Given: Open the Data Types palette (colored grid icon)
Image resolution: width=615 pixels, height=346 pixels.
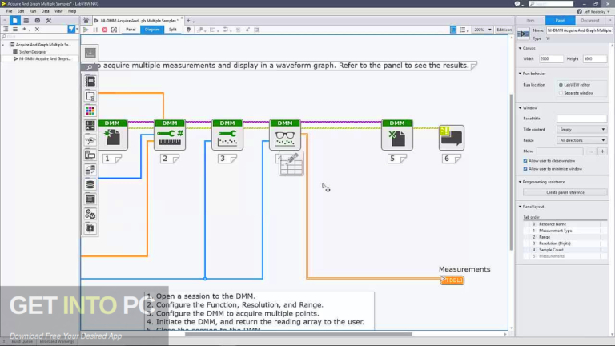Looking at the screenshot, I should pyautogui.click(x=90, y=111).
